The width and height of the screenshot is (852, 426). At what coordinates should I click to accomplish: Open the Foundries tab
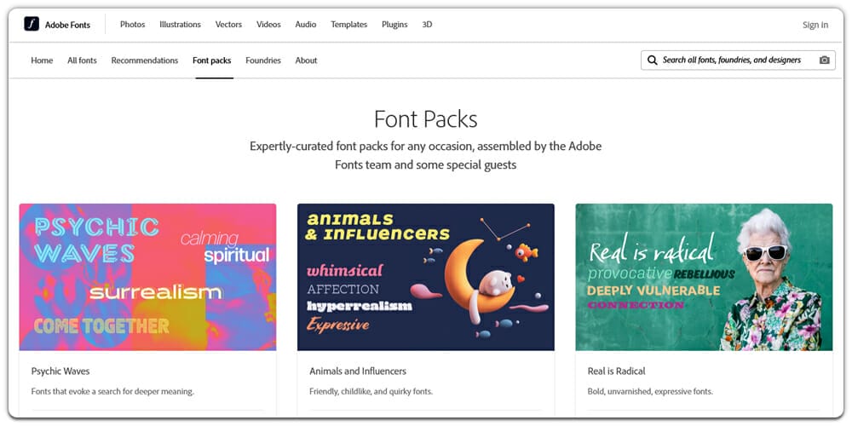(263, 60)
